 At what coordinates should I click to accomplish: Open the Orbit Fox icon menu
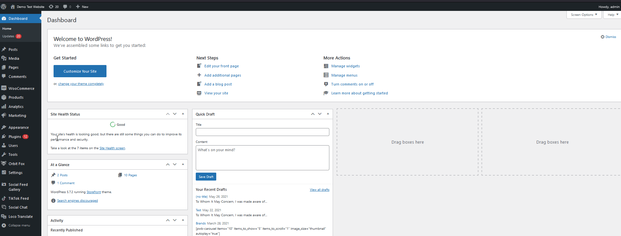pyautogui.click(x=4, y=163)
